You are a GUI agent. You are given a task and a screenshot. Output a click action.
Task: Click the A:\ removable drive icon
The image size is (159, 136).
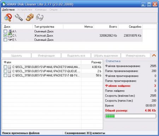coord(10,31)
